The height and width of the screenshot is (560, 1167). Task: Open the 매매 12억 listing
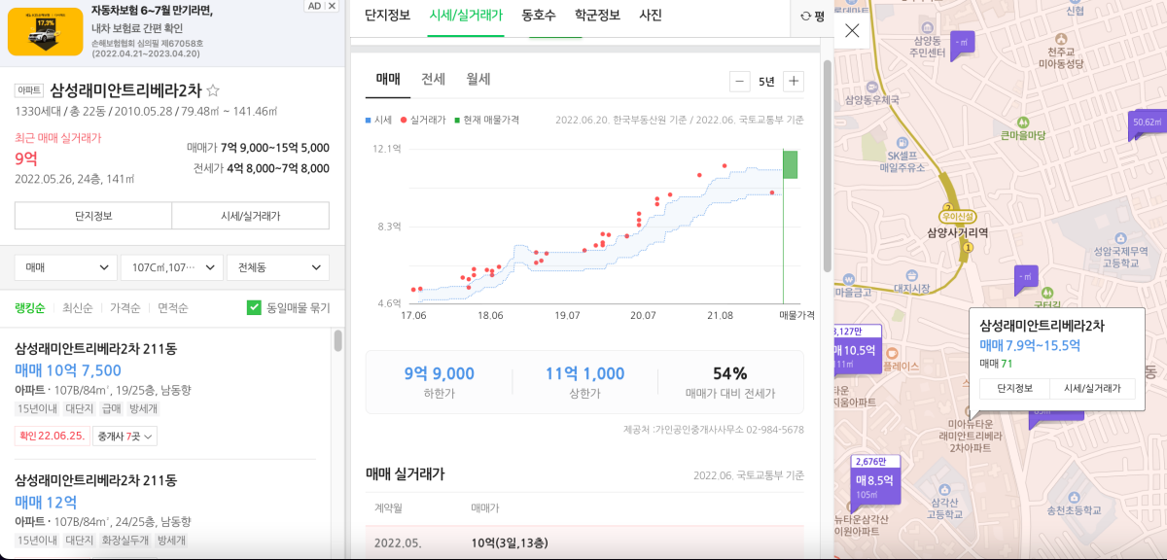(x=46, y=502)
